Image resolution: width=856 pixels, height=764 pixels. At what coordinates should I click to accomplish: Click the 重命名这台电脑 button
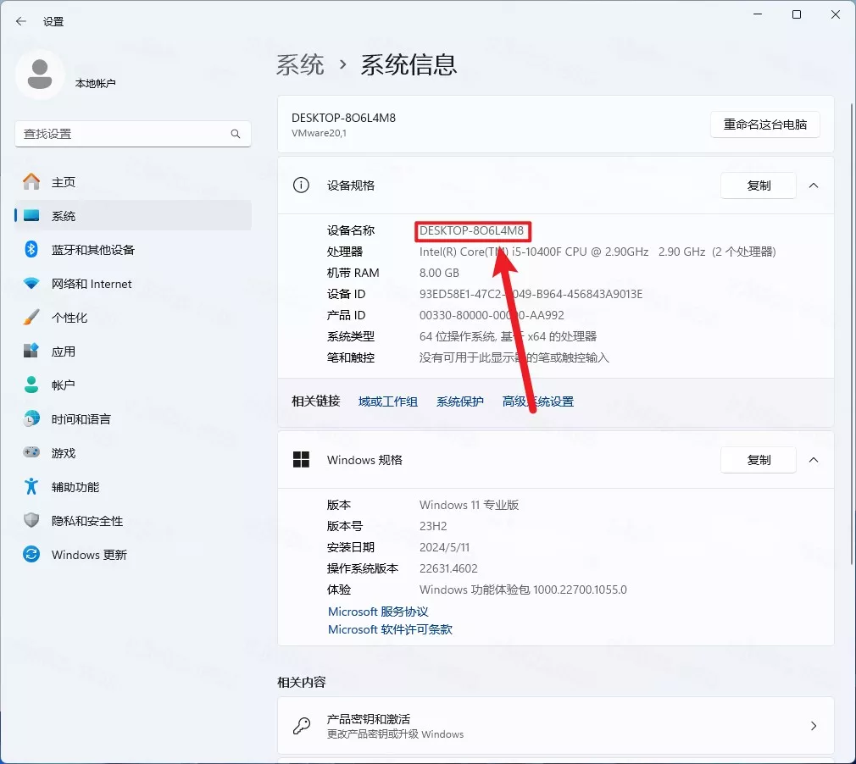[x=764, y=125]
